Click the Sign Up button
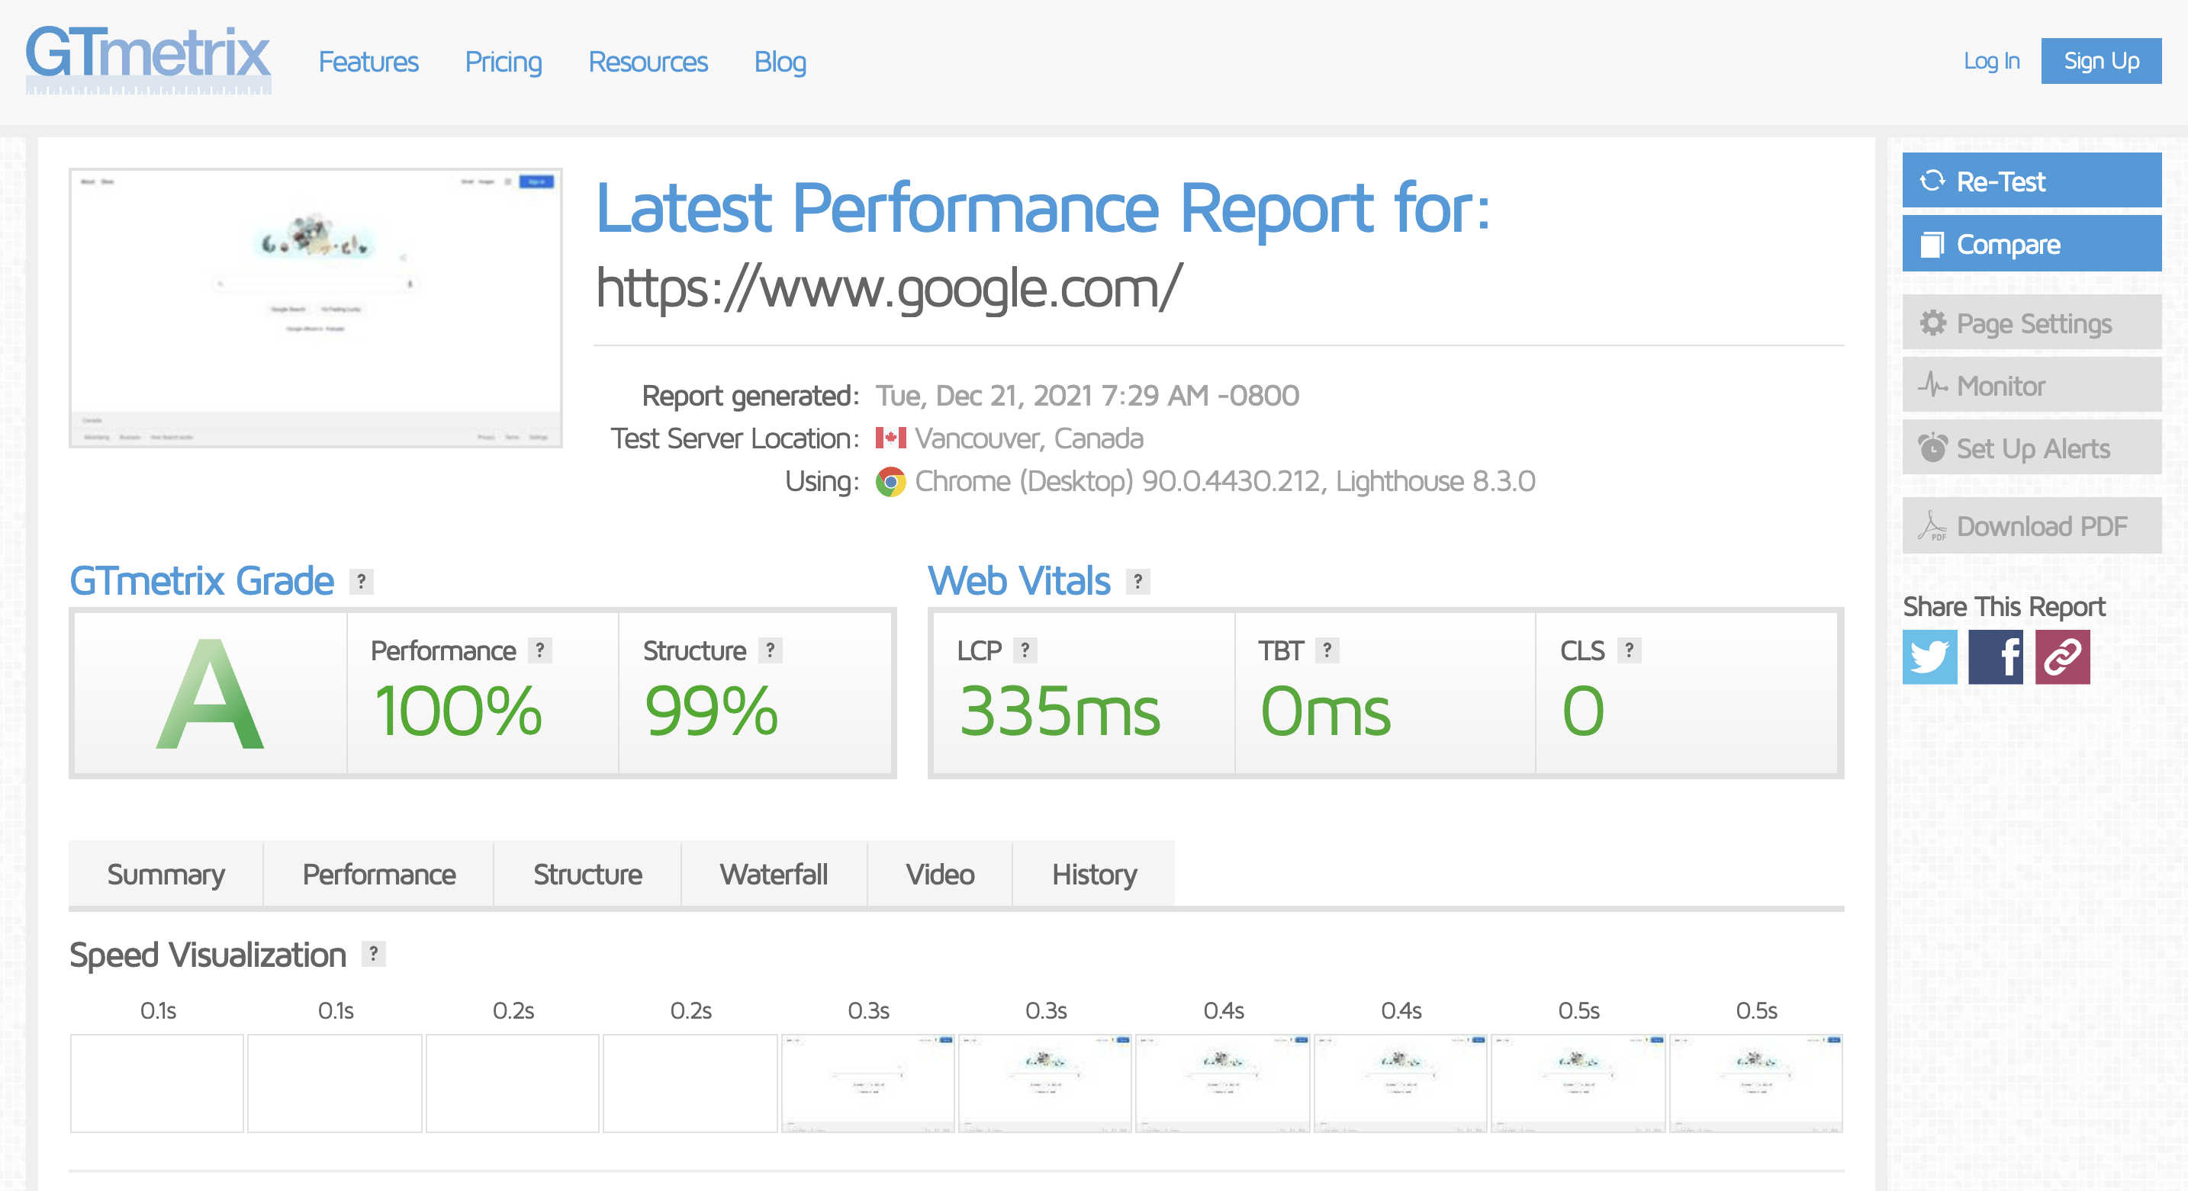The height and width of the screenshot is (1191, 2188). coord(2100,61)
